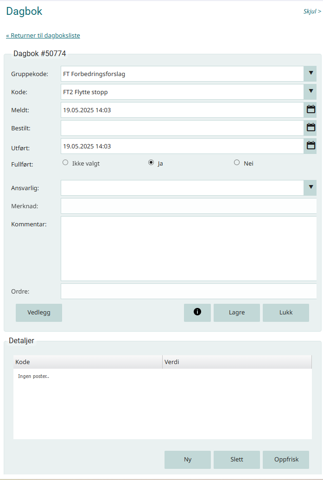Open the Ansvarlig dropdown list
Viewport: 323px width, 480px height.
(x=310, y=188)
